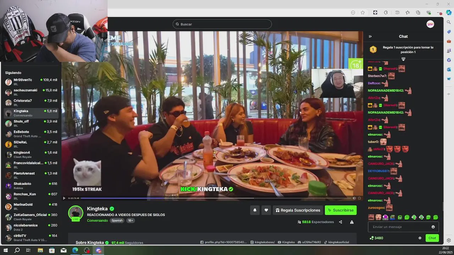
Task: Open the ZeKaGamers_Oficial channel in the sidebar
Action: coord(31,217)
